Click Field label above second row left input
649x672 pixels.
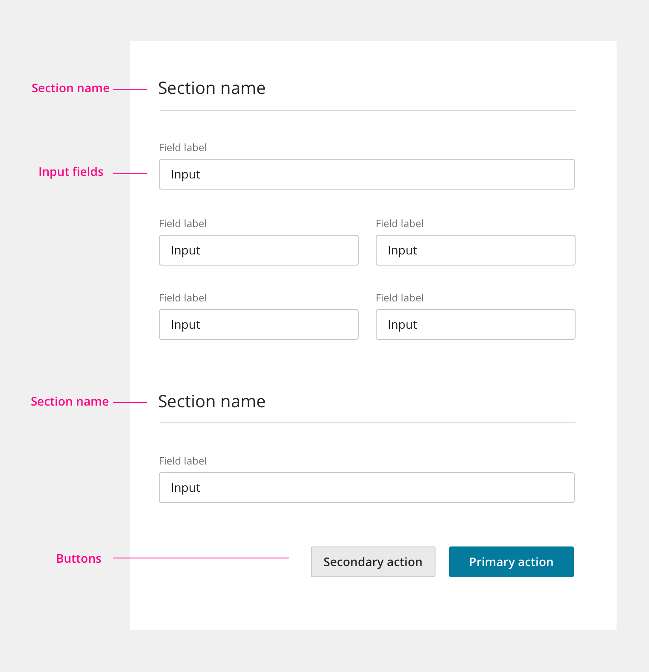183,224
